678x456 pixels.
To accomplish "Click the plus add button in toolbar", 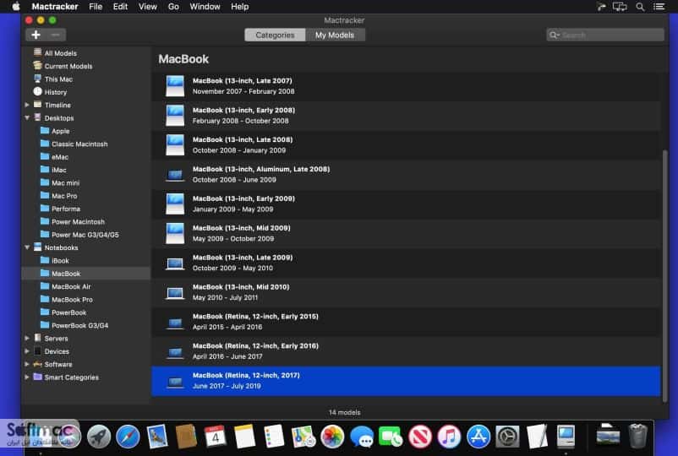I will click(36, 35).
